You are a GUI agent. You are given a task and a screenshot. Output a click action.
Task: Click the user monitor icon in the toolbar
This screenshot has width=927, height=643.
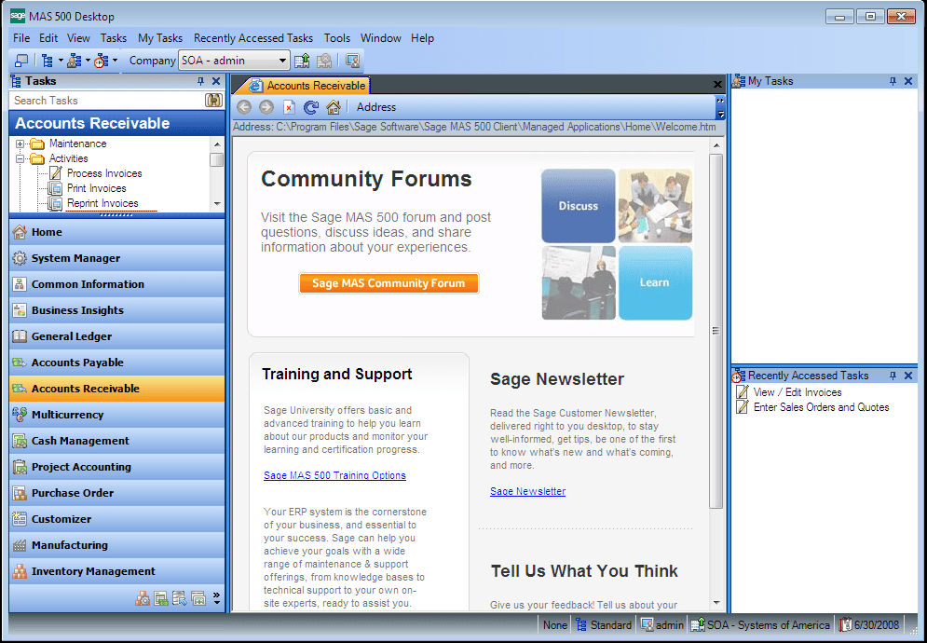(353, 61)
